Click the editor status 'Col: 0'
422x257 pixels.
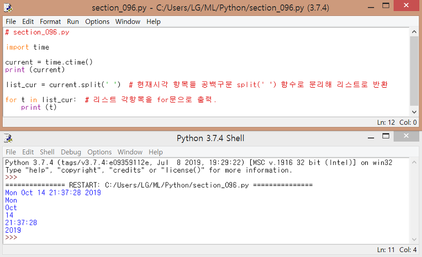tap(408, 122)
